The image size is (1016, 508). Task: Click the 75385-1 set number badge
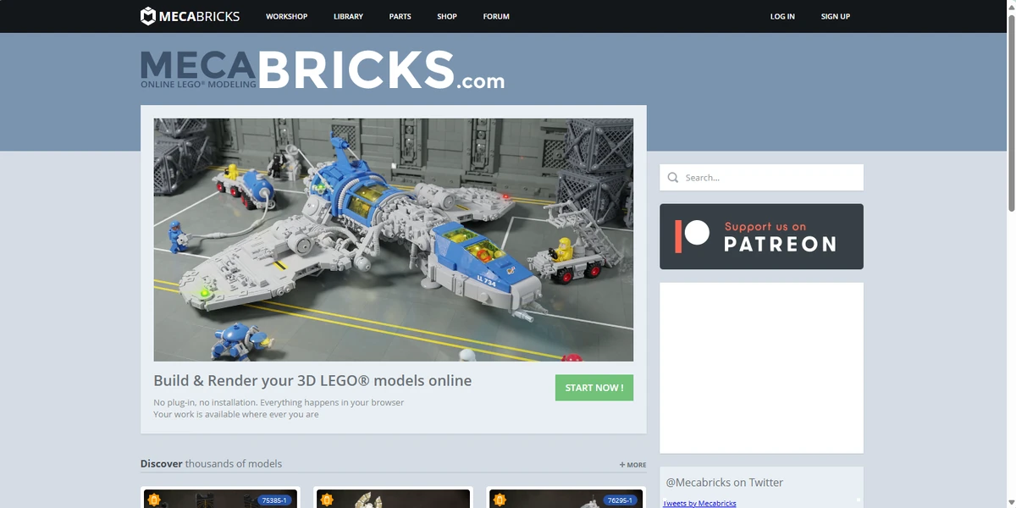pos(273,500)
